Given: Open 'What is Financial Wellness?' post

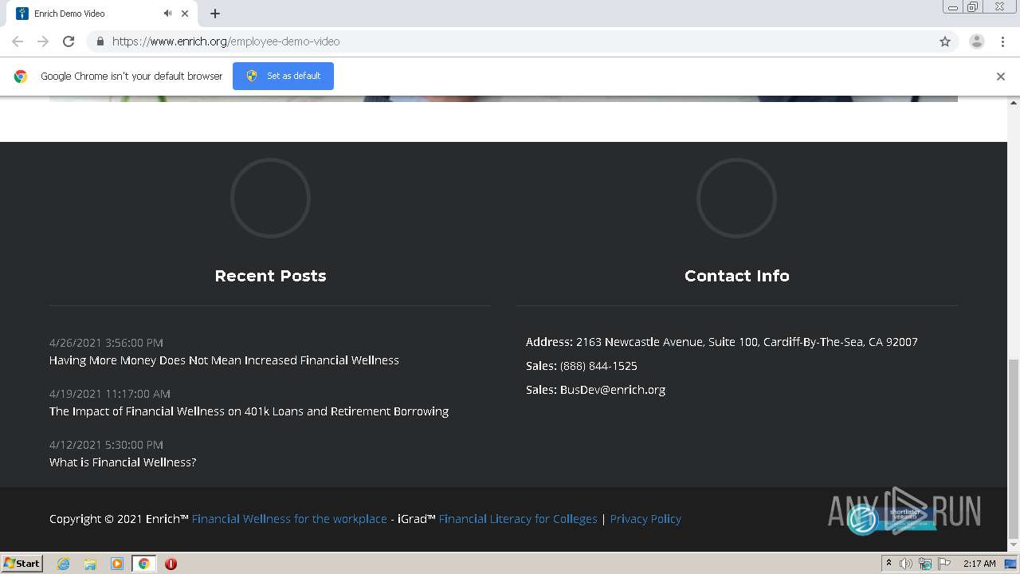Looking at the screenshot, I should point(123,462).
